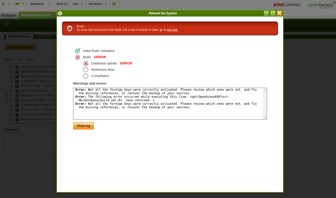336x198 pixels.
Task: Open 'this link' in the error banner
Action: pyautogui.click(x=172, y=30)
